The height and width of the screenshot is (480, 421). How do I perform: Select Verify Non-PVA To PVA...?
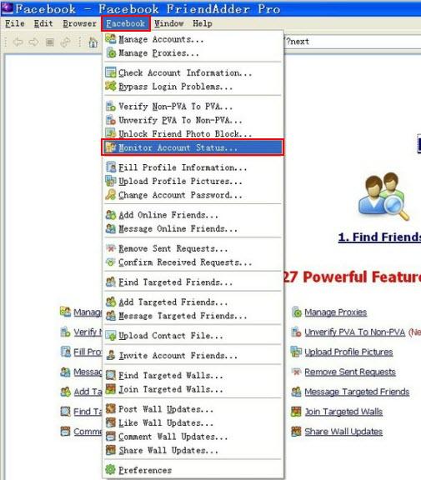click(193, 106)
